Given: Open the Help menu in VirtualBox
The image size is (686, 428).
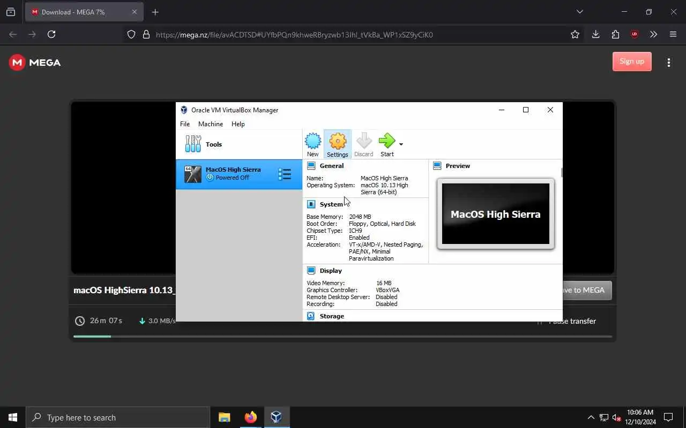Looking at the screenshot, I should [238, 124].
